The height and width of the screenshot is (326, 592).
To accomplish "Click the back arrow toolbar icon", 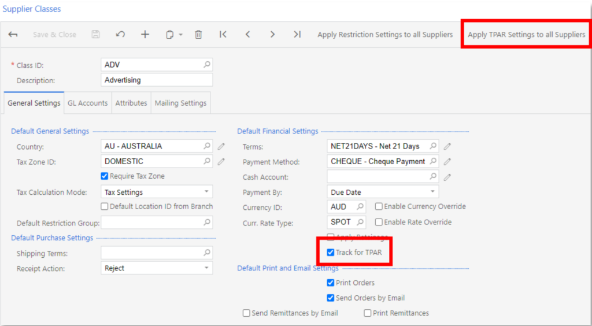I will (x=13, y=34).
